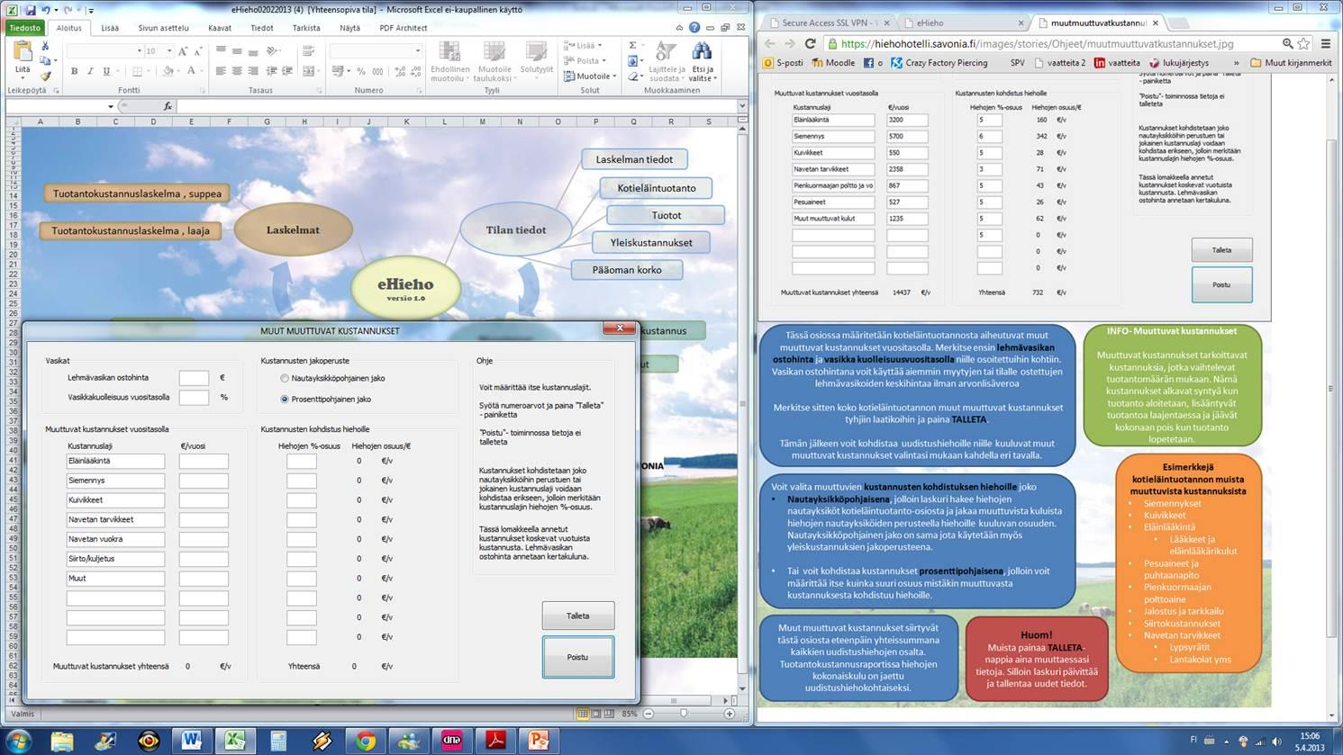Click Talleta button in the Excel dialog

tap(577, 616)
